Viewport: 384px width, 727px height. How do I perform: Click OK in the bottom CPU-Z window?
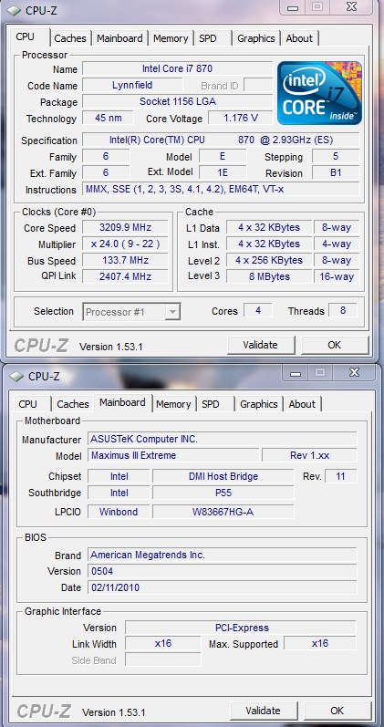[x=337, y=711]
